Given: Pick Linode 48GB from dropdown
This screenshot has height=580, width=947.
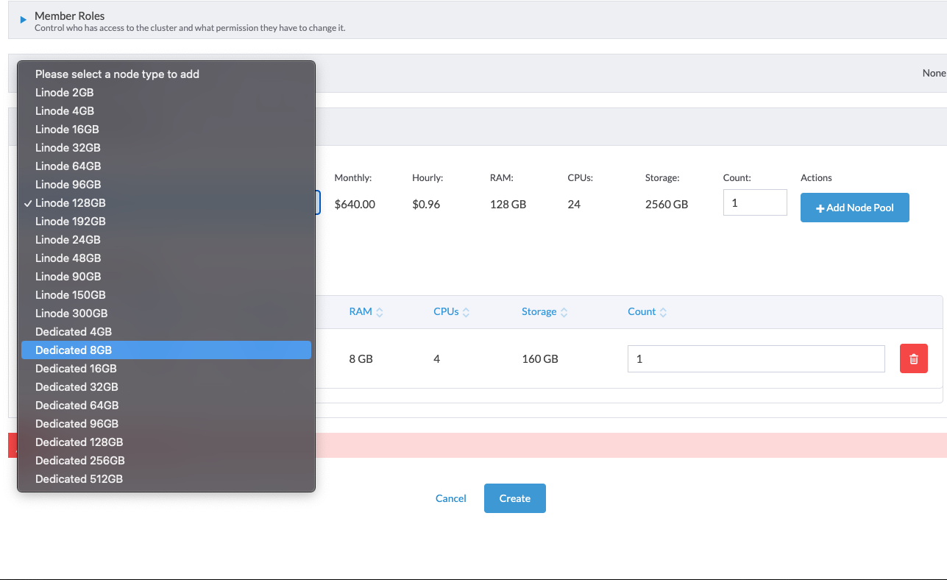Looking at the screenshot, I should point(166,258).
